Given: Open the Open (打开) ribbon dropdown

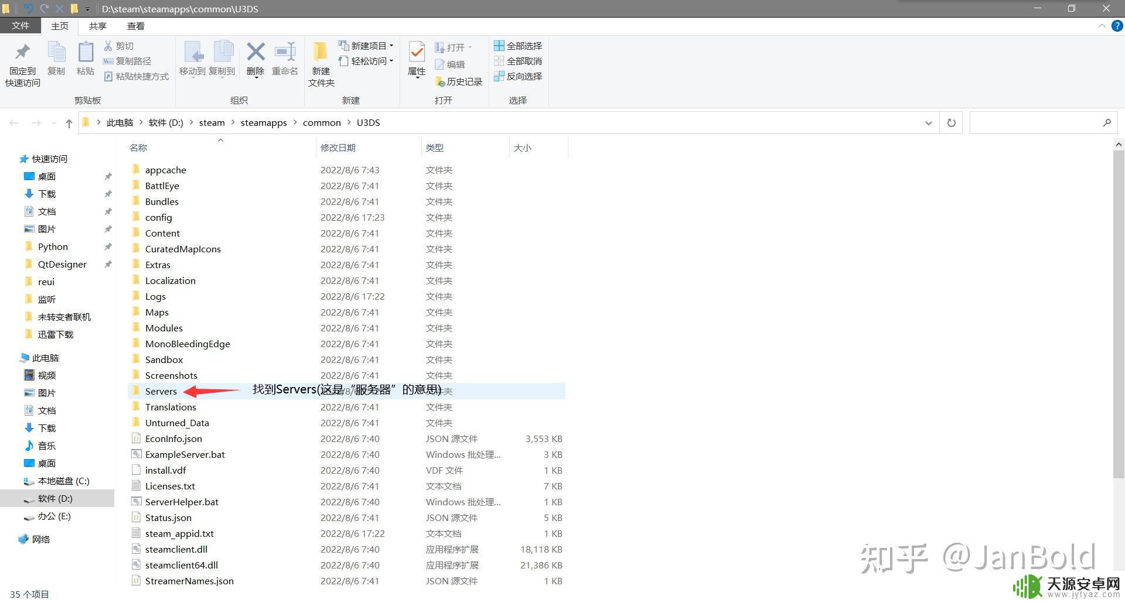Looking at the screenshot, I should pyautogui.click(x=454, y=47).
